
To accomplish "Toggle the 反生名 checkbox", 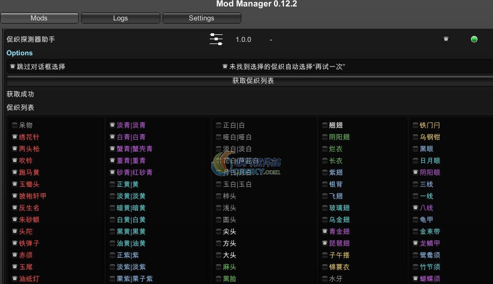I will pos(14,208).
